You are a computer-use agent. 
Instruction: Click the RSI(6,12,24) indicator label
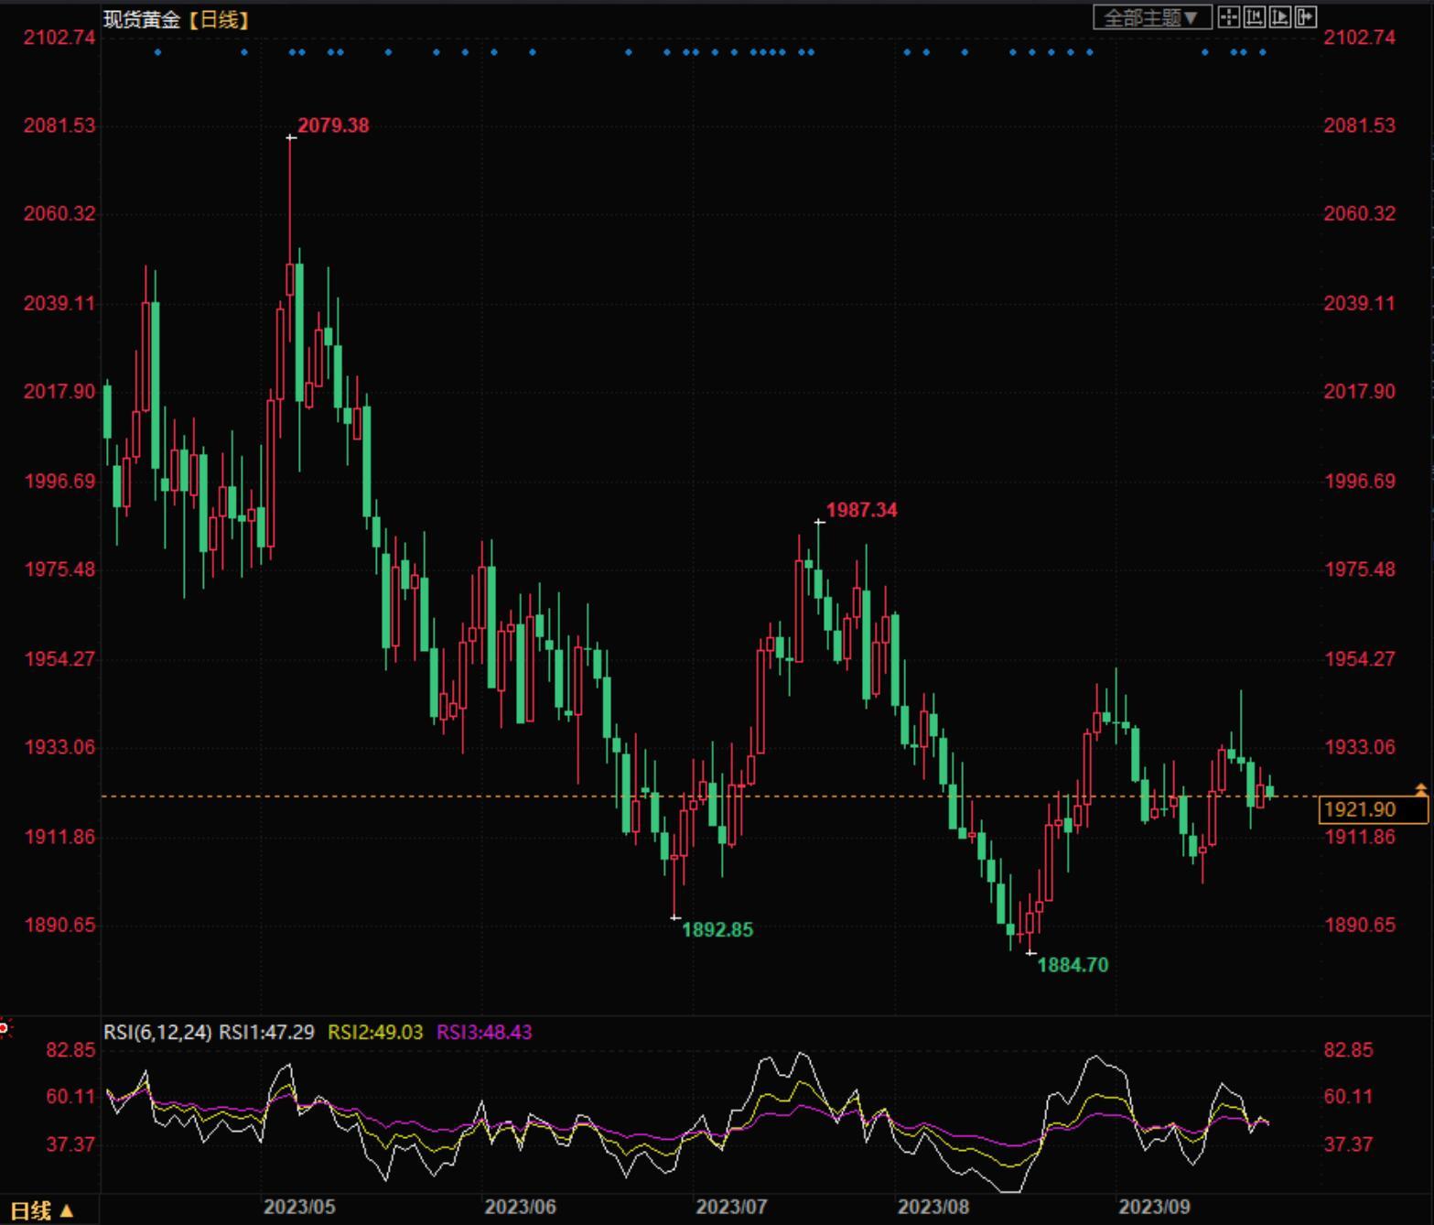(157, 1032)
